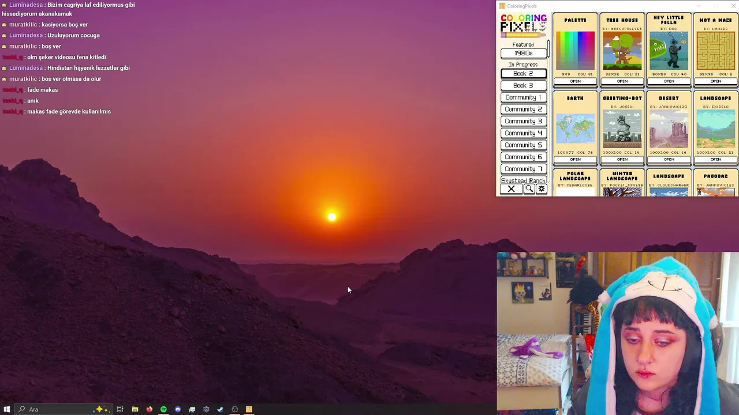Click the Coloring Pixels logo
This screenshot has width=739, height=415.
pyautogui.click(x=523, y=26)
